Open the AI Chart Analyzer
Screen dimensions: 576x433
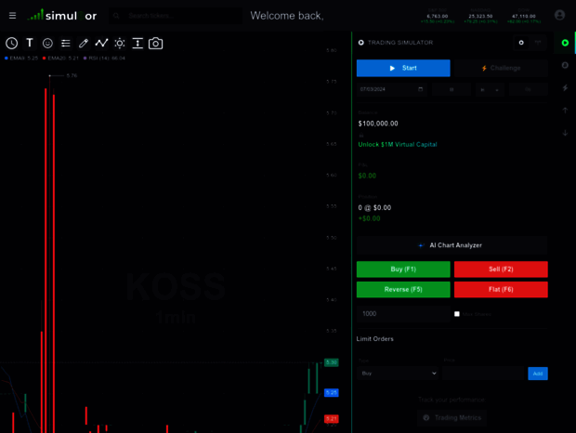click(x=452, y=245)
